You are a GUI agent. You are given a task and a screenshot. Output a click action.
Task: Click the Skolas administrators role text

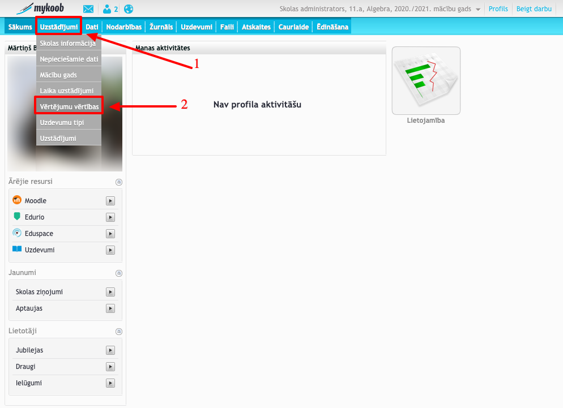(313, 9)
